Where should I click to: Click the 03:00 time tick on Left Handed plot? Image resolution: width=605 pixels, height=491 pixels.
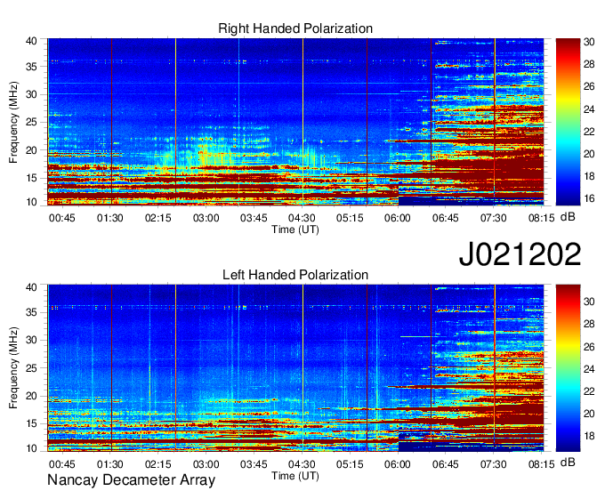206,464
